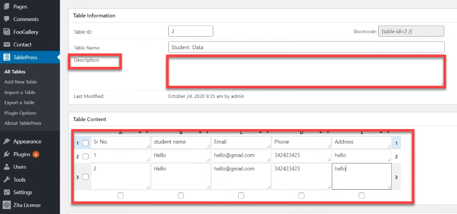Click row 3 phone cell 342423423
This screenshot has height=214, width=457.
click(x=302, y=177)
